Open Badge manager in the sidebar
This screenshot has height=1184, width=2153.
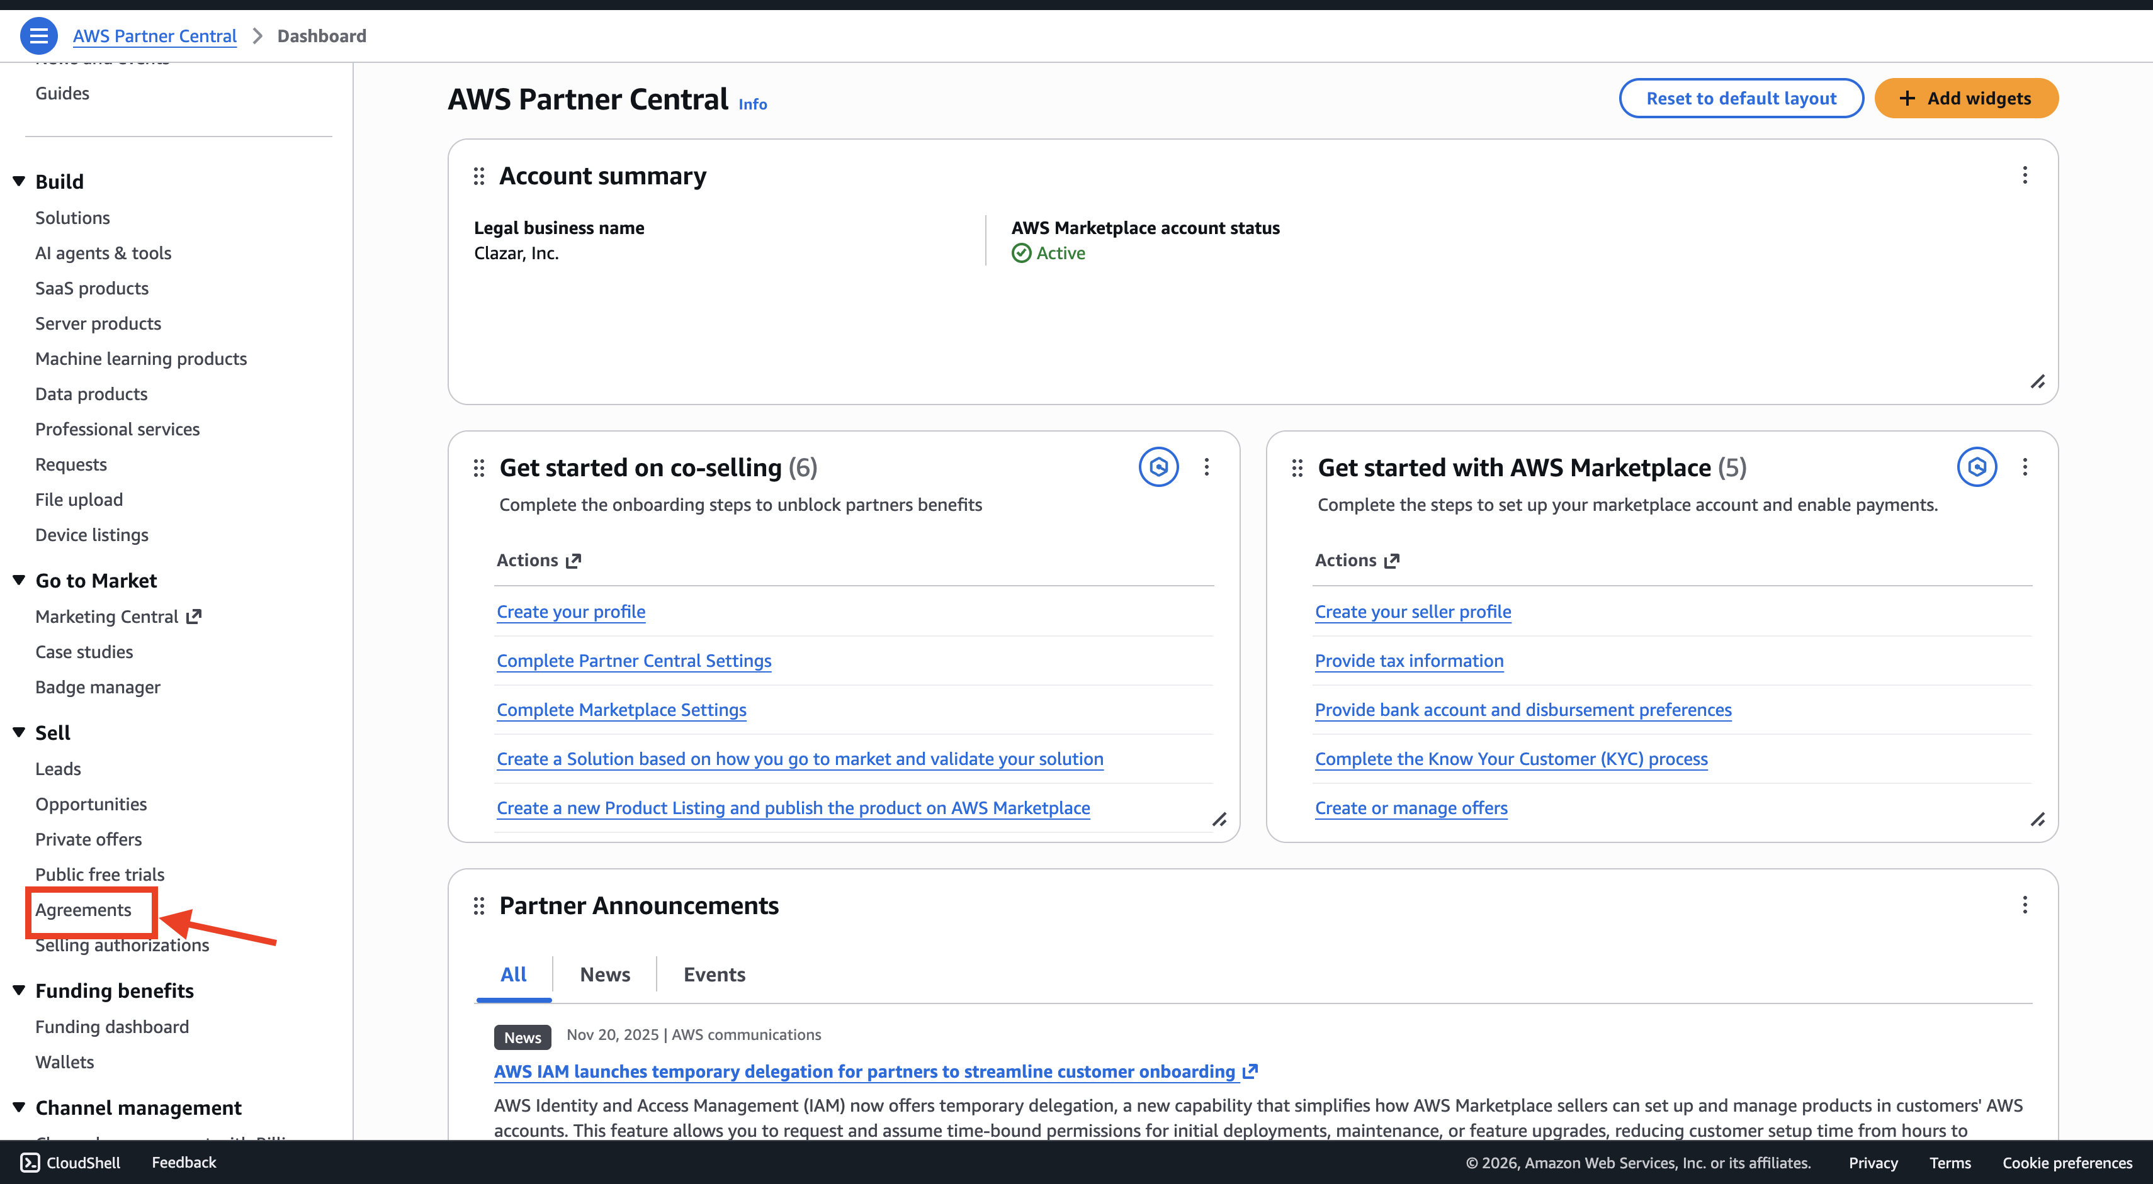[x=98, y=687]
